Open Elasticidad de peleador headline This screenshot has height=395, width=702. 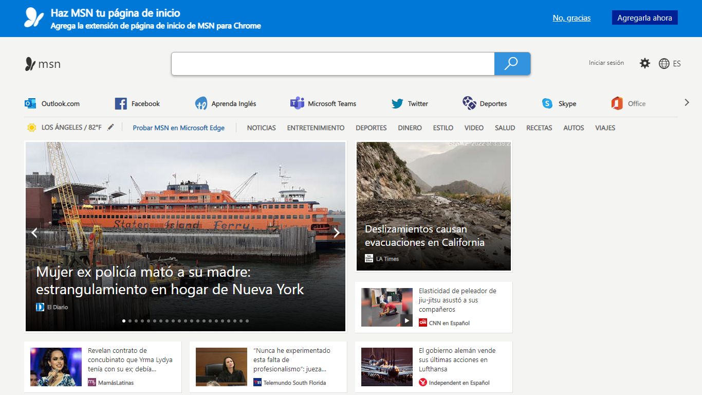point(457,300)
